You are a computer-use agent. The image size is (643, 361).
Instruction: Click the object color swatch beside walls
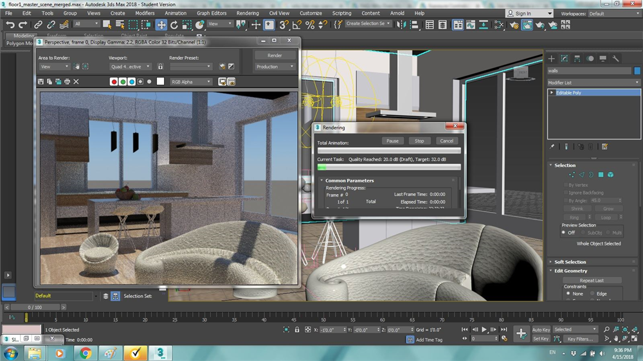[637, 71]
